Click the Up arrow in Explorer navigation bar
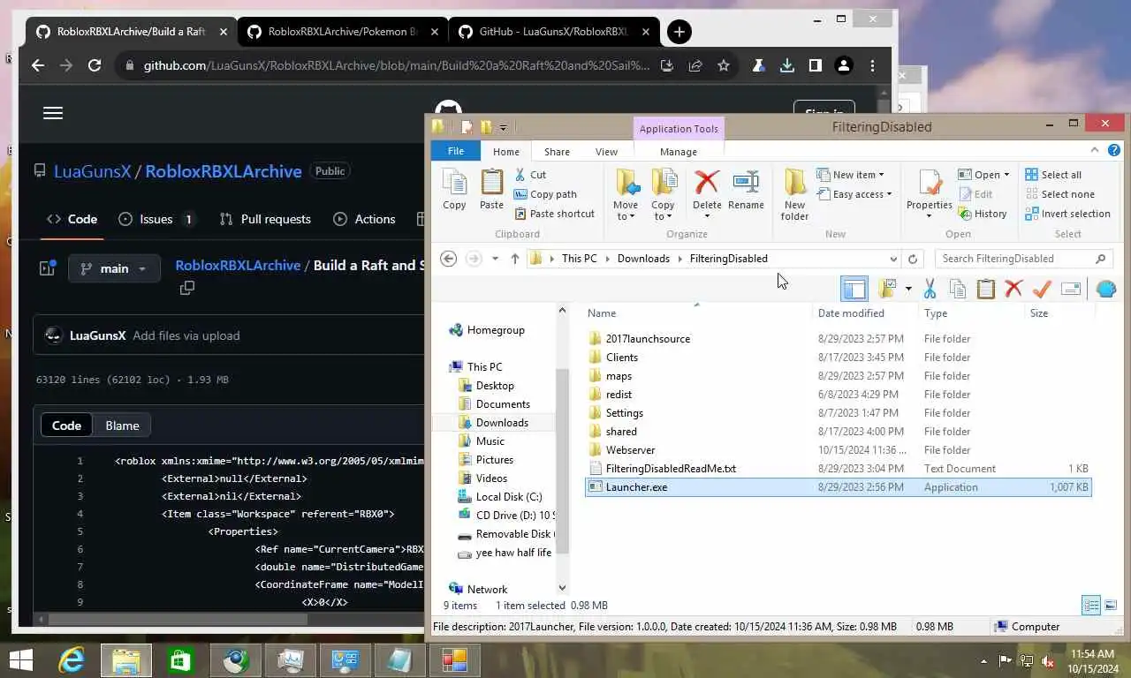 point(515,259)
